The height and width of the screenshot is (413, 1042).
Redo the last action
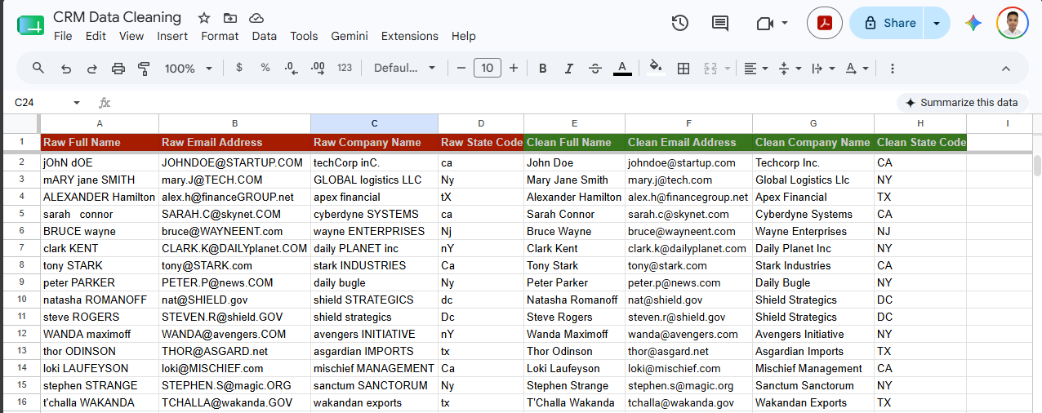[92, 68]
